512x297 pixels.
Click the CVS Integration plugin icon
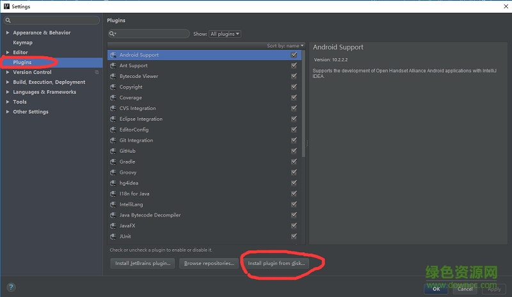pyautogui.click(x=113, y=108)
